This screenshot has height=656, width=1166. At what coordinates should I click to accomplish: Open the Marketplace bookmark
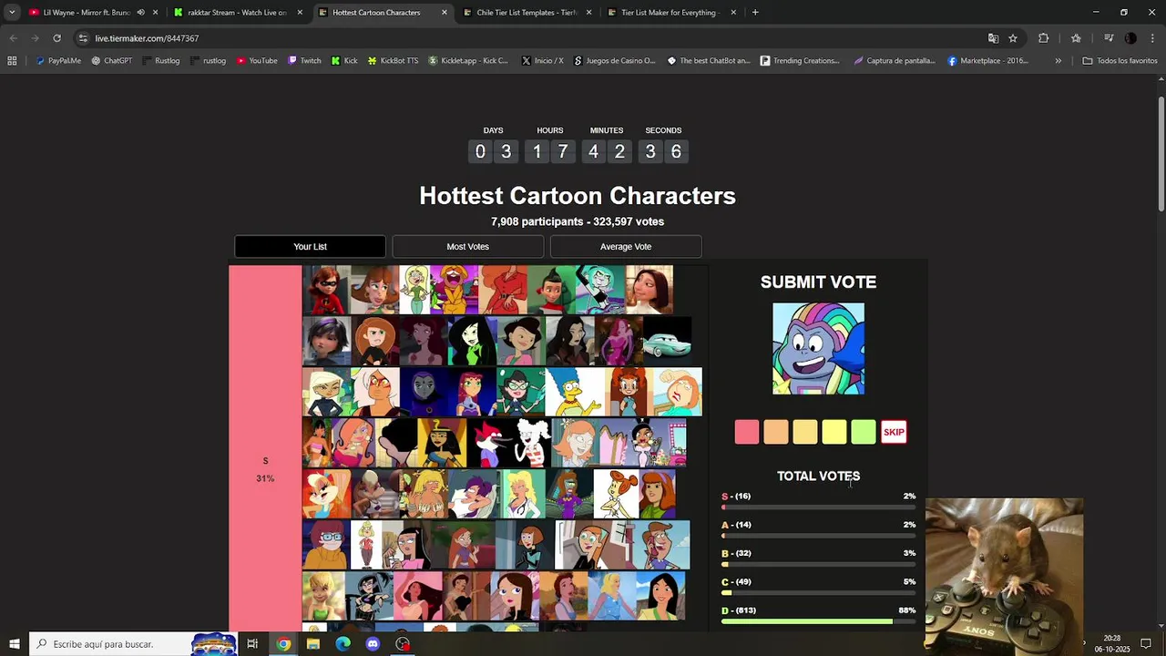pyautogui.click(x=987, y=61)
